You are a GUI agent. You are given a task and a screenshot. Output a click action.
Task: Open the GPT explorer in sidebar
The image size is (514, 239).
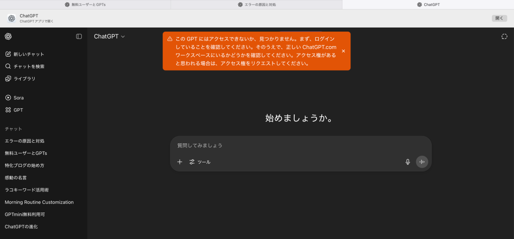point(18,110)
